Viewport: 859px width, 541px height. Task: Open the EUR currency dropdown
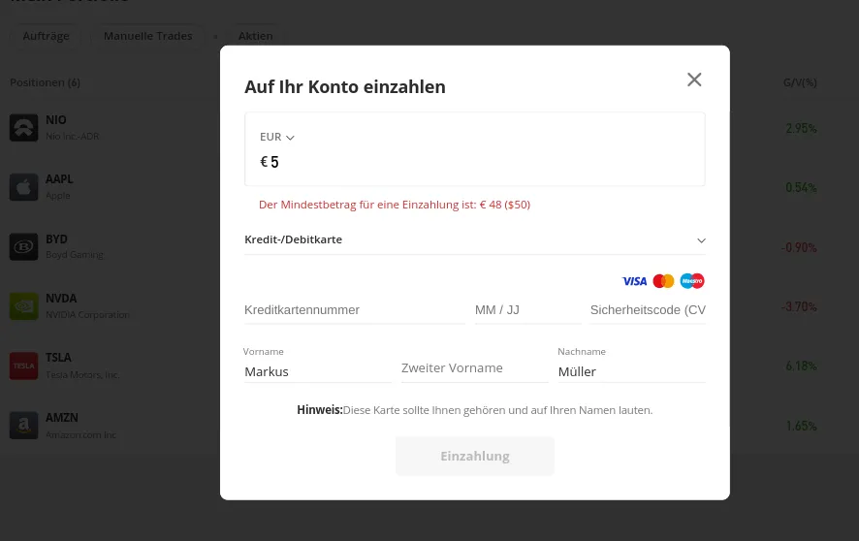(x=277, y=137)
